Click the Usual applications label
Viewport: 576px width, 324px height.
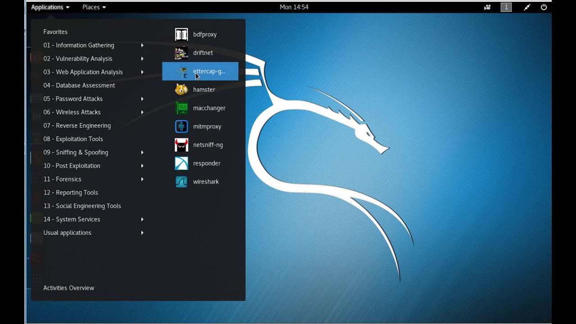point(67,233)
